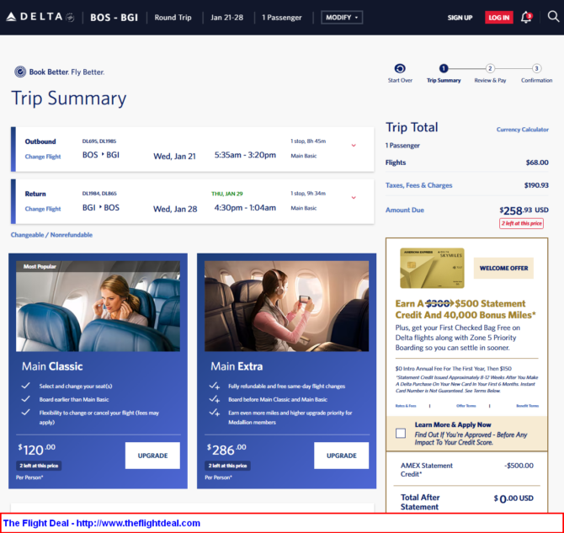Expand the Return flight details chevron

click(x=354, y=198)
